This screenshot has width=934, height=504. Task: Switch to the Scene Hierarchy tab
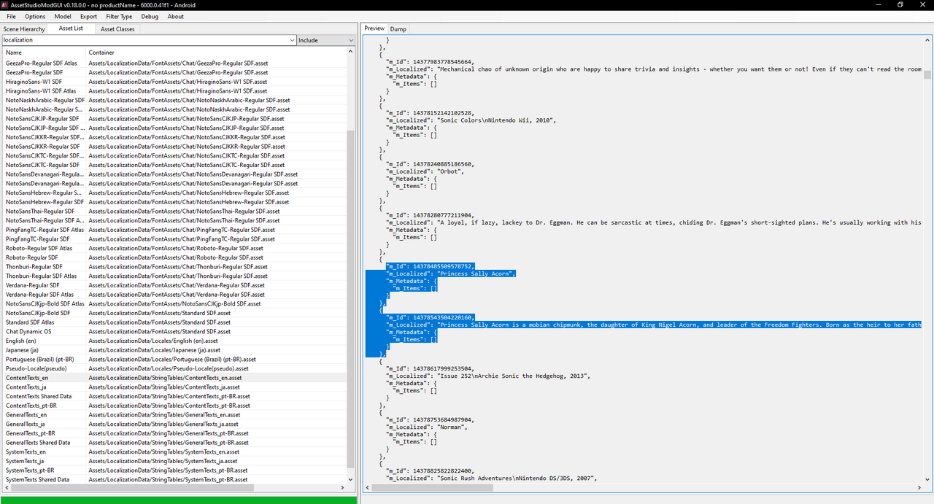coord(24,29)
